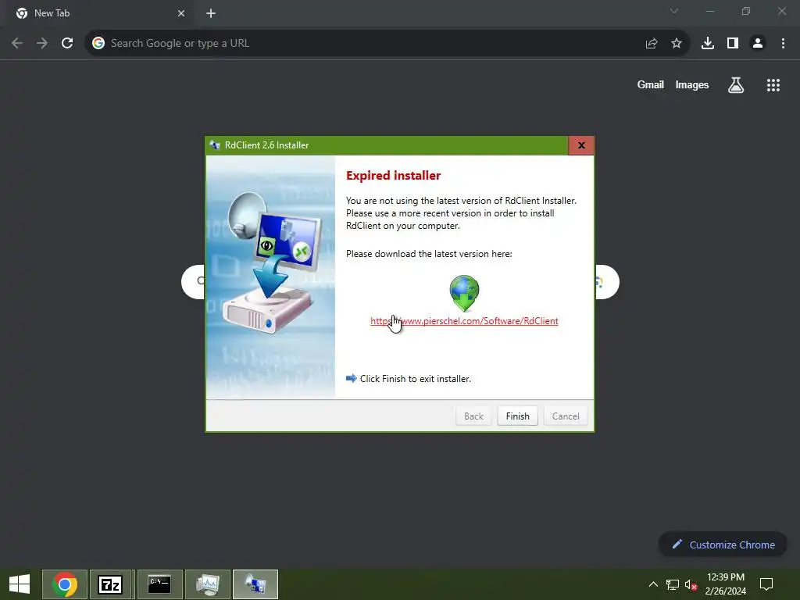
Task: Close the RdClient 2.6 Installer dialog
Action: pos(581,145)
